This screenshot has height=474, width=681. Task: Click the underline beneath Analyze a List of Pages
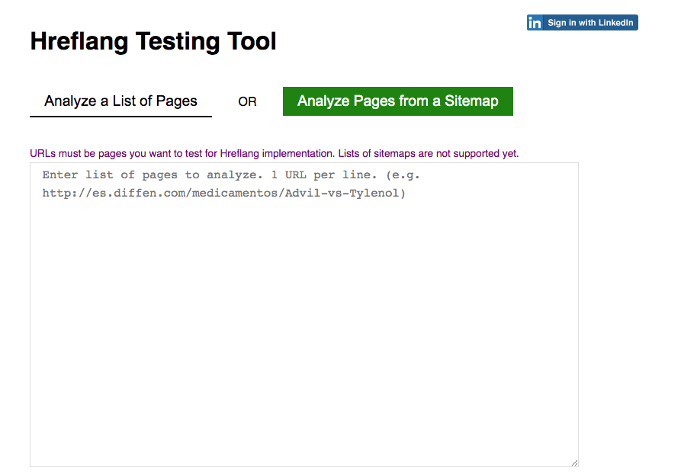pos(120,116)
